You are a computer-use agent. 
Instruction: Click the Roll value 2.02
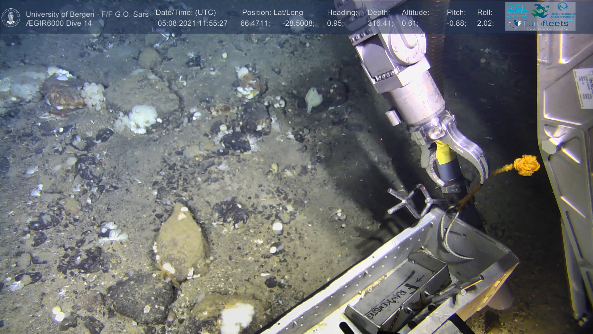[x=485, y=24]
